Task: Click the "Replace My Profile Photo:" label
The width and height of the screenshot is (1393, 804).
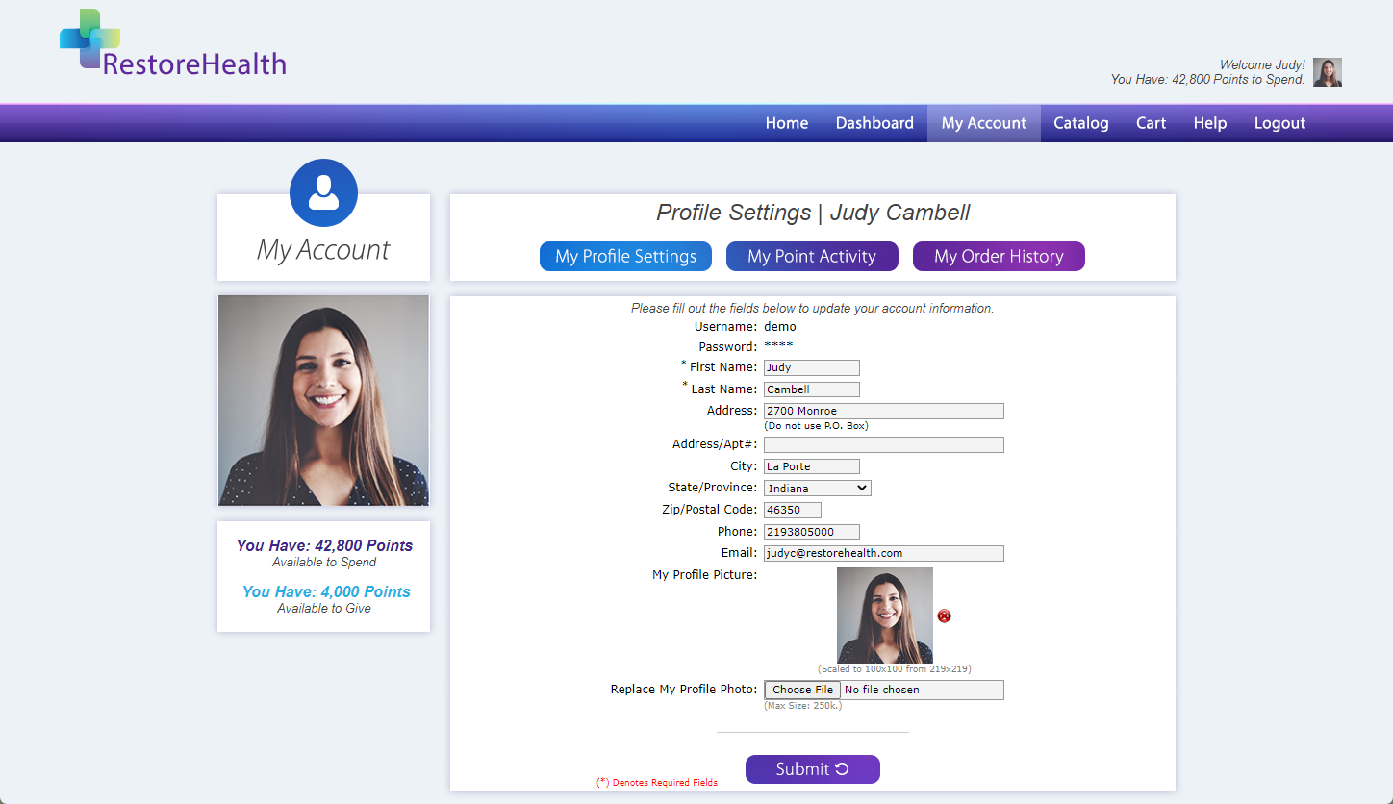Action: 684,690
